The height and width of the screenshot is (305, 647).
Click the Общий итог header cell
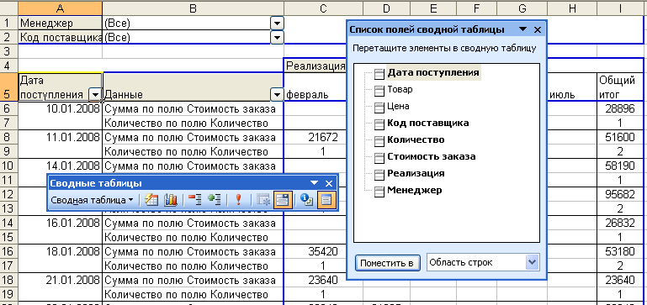click(x=620, y=87)
